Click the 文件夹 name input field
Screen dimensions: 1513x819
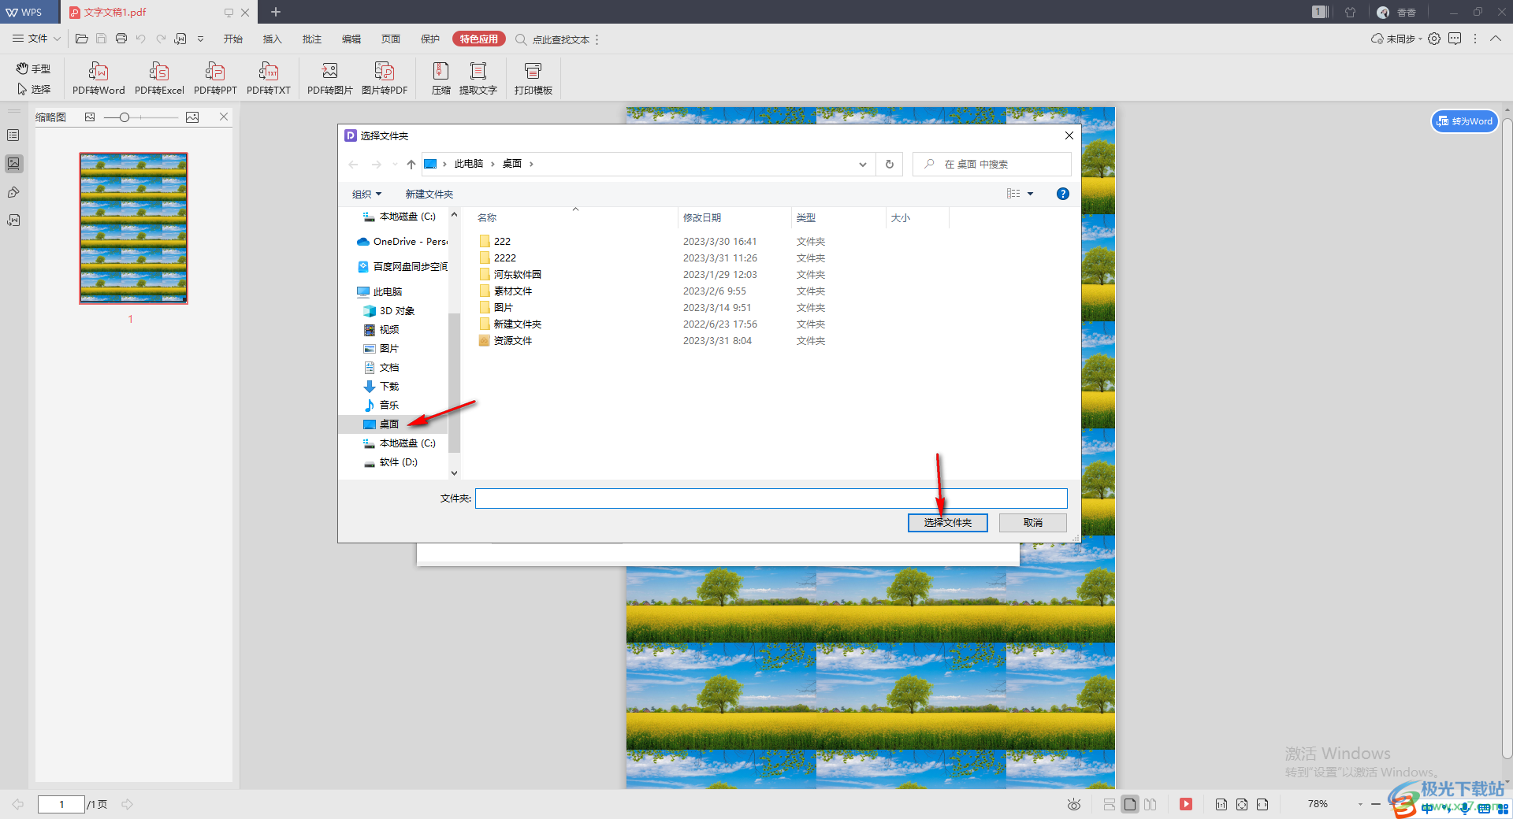pos(771,498)
